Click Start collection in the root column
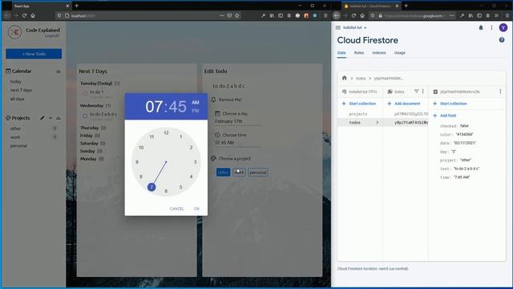The image size is (513, 289). pyautogui.click(x=359, y=104)
